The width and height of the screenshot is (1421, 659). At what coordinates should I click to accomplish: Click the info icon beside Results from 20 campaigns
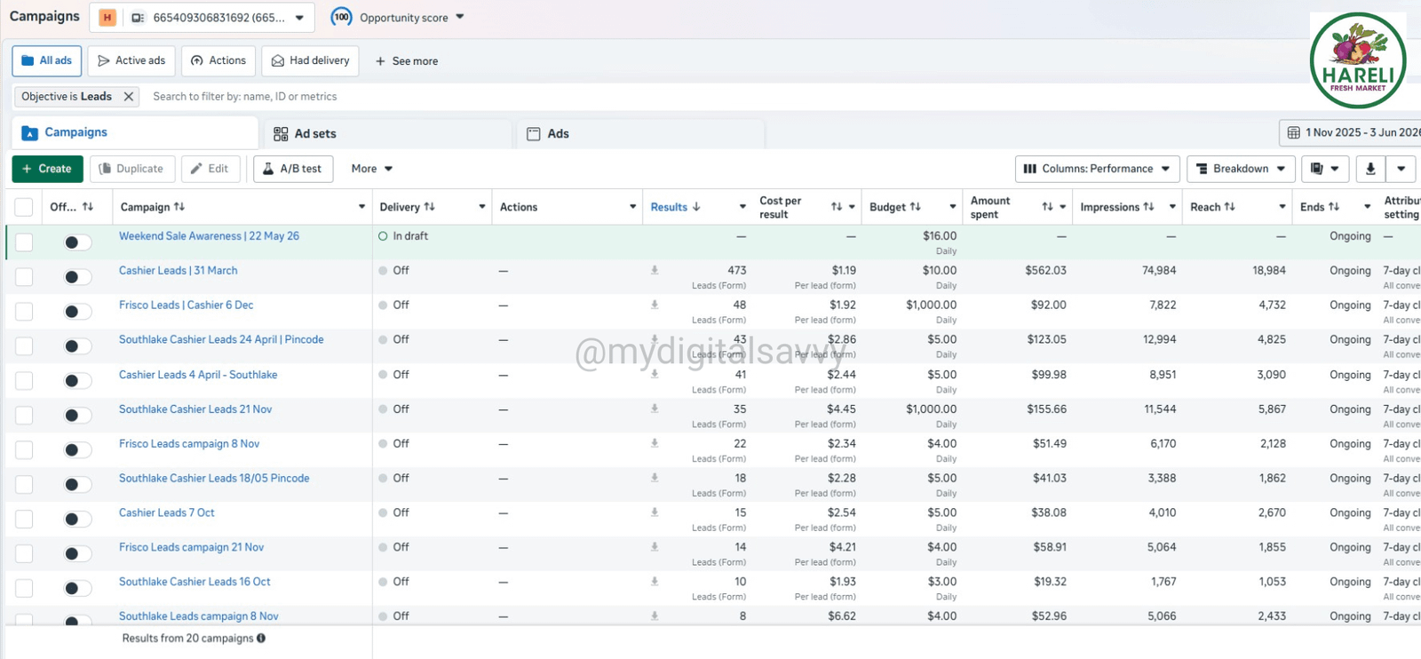coord(261,638)
